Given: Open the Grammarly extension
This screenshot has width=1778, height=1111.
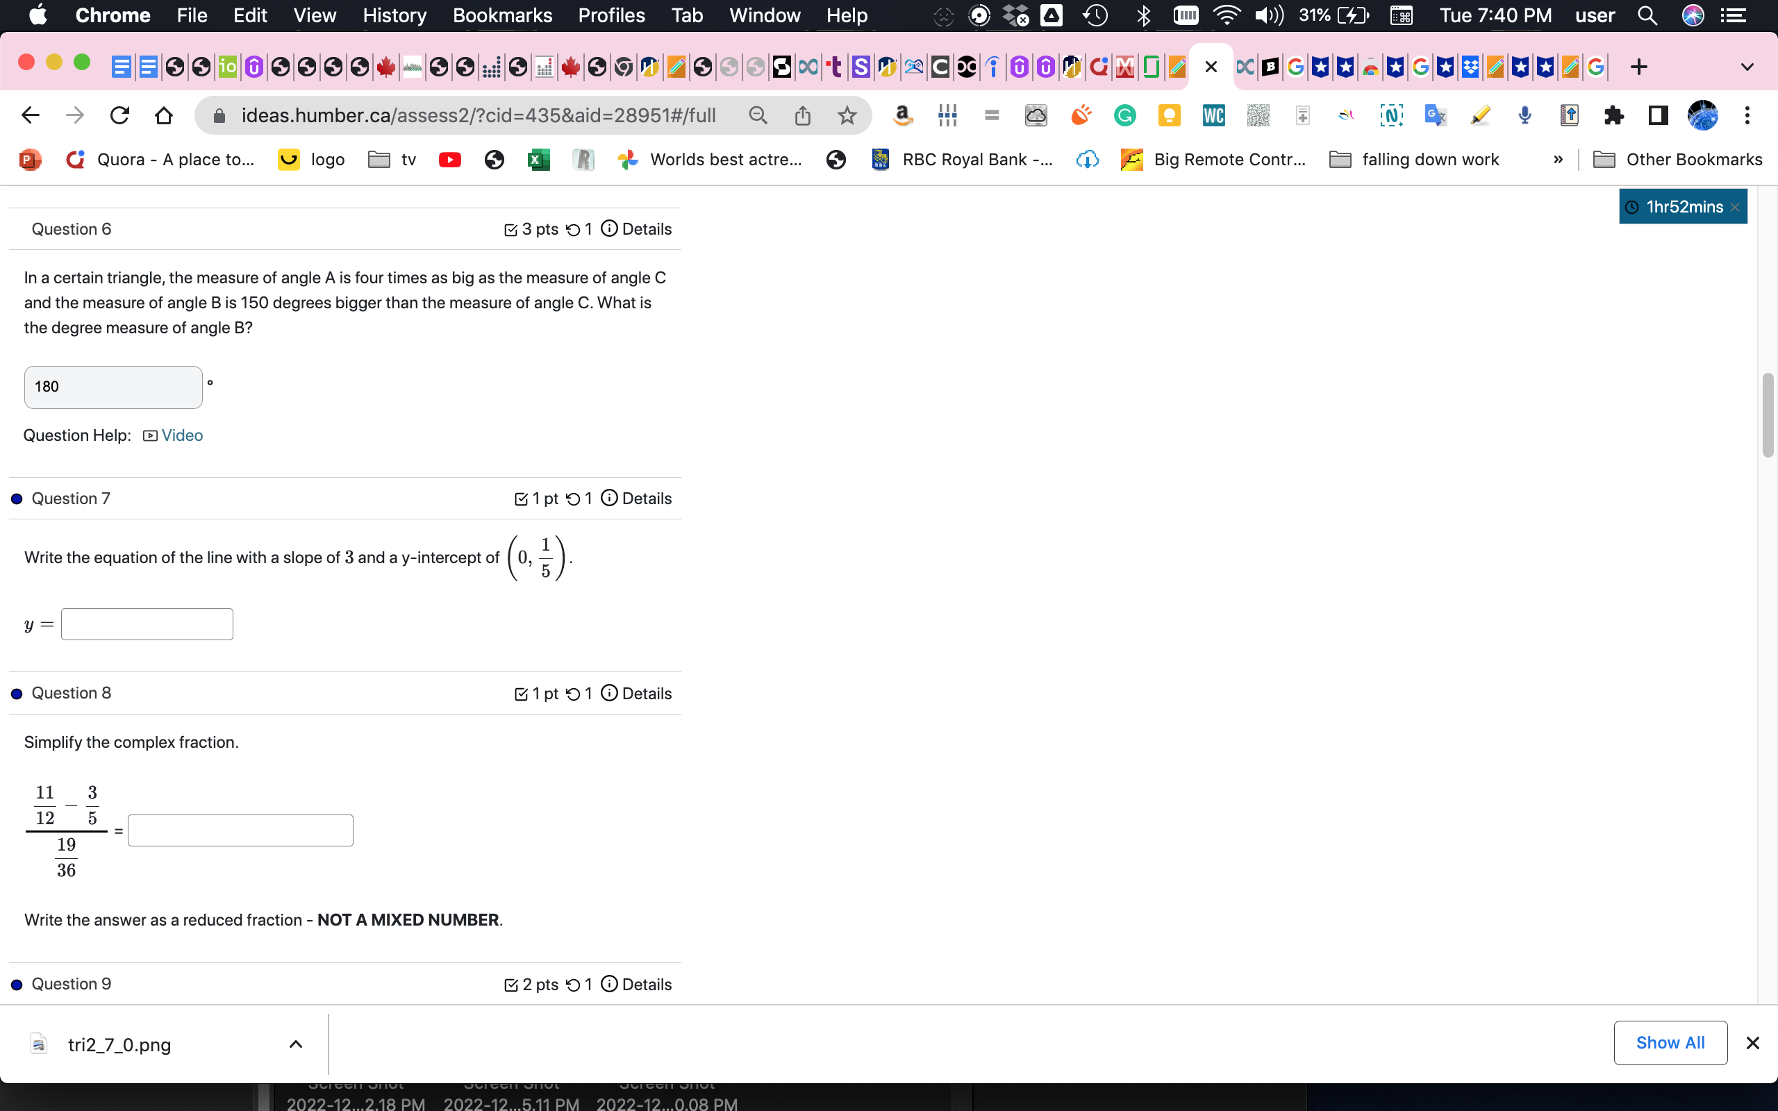Looking at the screenshot, I should [x=1125, y=115].
